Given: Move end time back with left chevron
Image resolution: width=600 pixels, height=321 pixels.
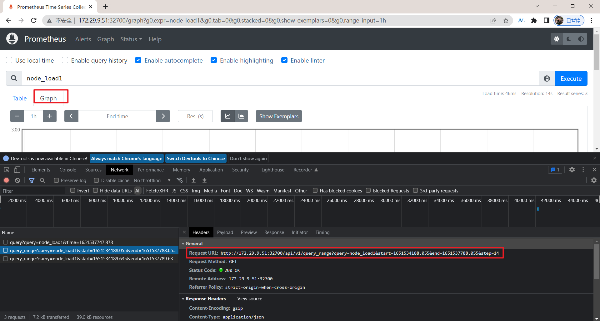Looking at the screenshot, I should coord(71,116).
